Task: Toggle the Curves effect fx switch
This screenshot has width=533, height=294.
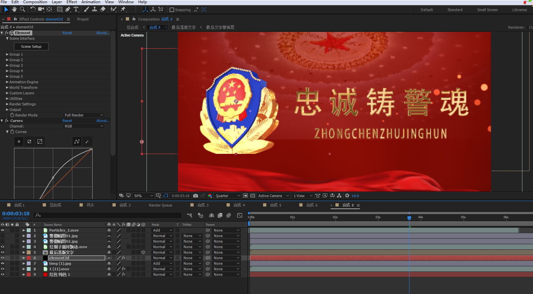Action: [x=7, y=121]
